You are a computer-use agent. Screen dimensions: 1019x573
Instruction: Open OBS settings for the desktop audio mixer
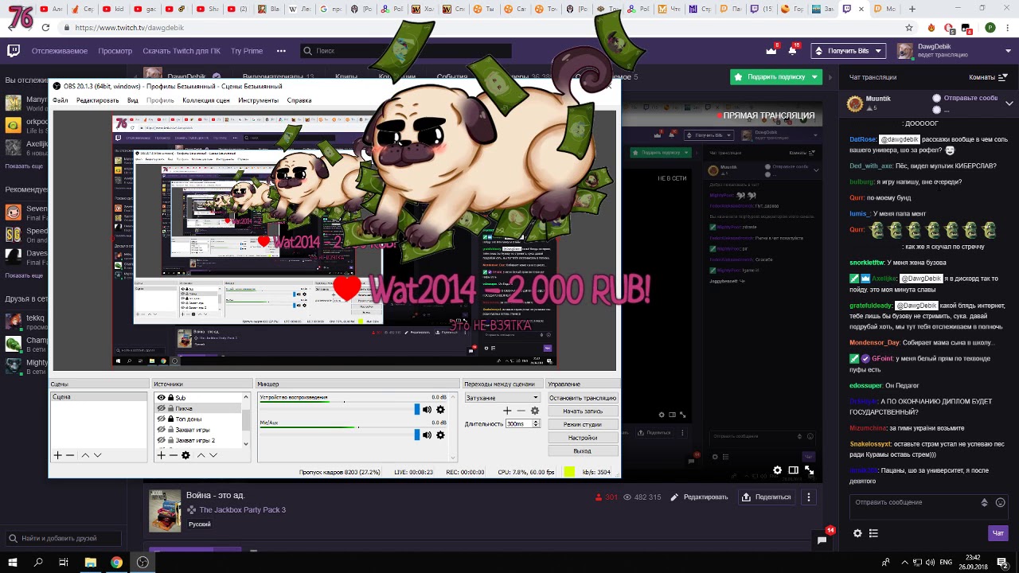[440, 410]
